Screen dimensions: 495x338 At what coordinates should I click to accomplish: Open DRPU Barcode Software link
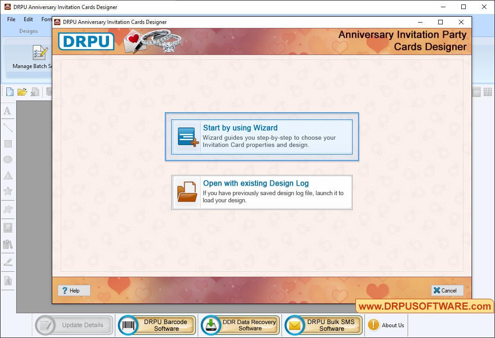157,325
